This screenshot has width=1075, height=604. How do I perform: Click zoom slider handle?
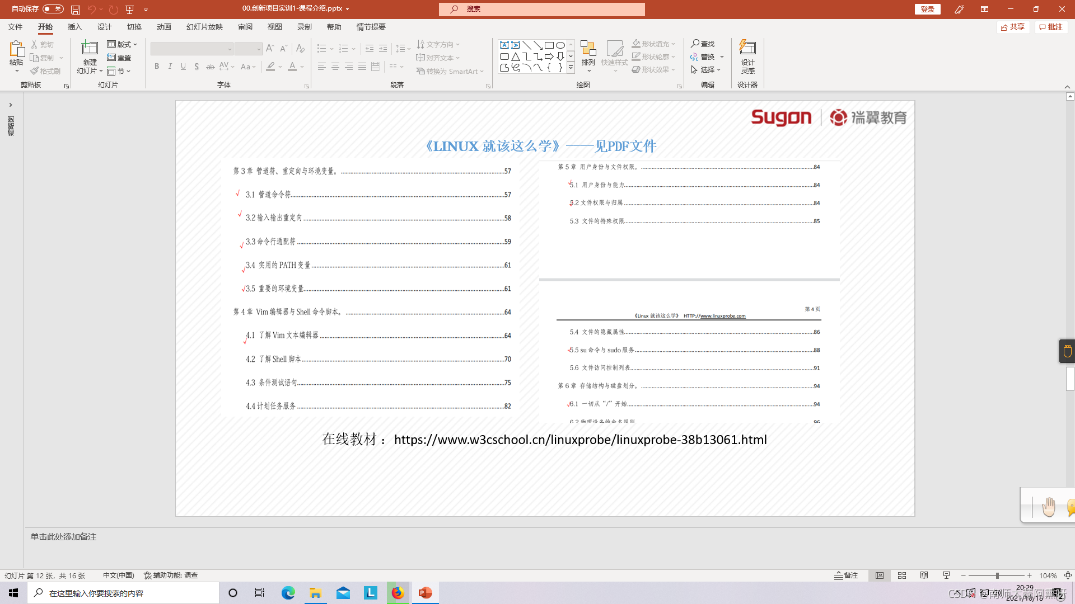997,575
